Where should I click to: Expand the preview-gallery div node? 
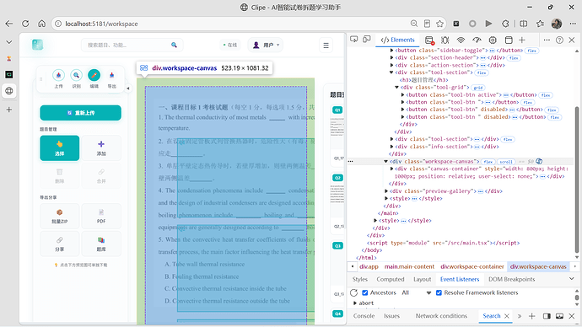point(386,191)
